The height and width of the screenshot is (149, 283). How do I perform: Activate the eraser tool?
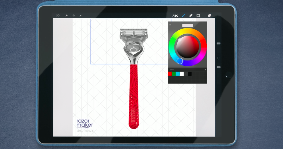(x=191, y=15)
